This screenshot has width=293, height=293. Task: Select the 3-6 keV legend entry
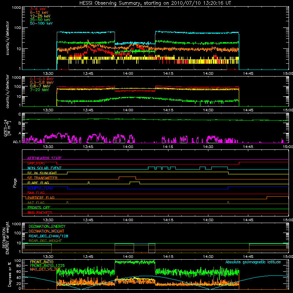pyautogui.click(x=38, y=9)
